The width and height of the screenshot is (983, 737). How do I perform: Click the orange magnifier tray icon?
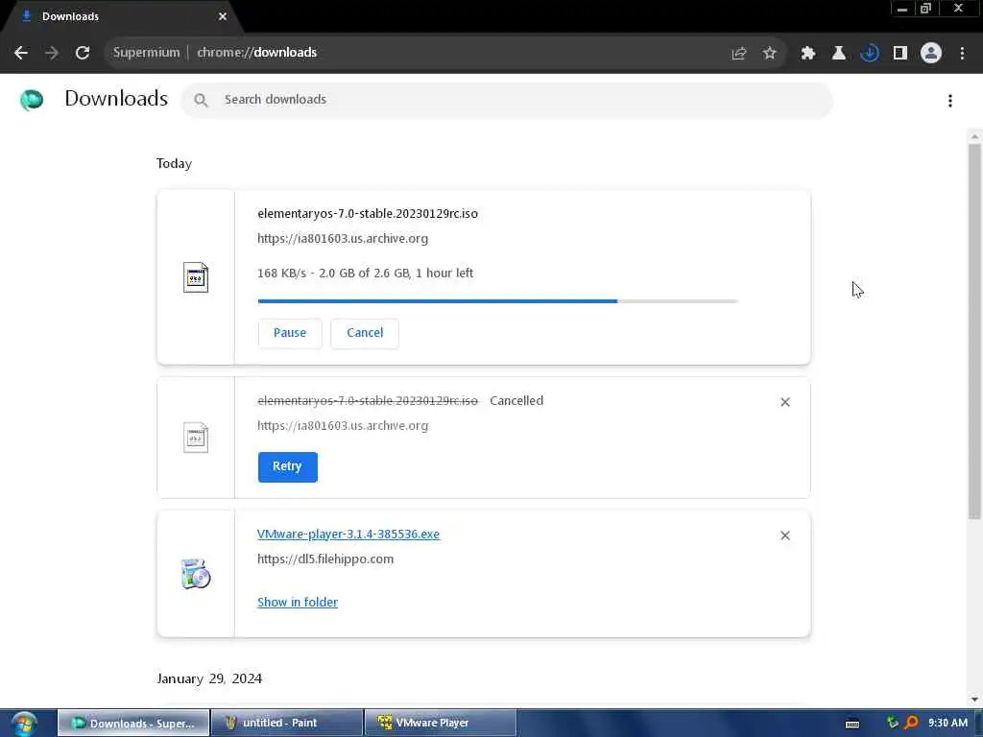[x=912, y=723]
